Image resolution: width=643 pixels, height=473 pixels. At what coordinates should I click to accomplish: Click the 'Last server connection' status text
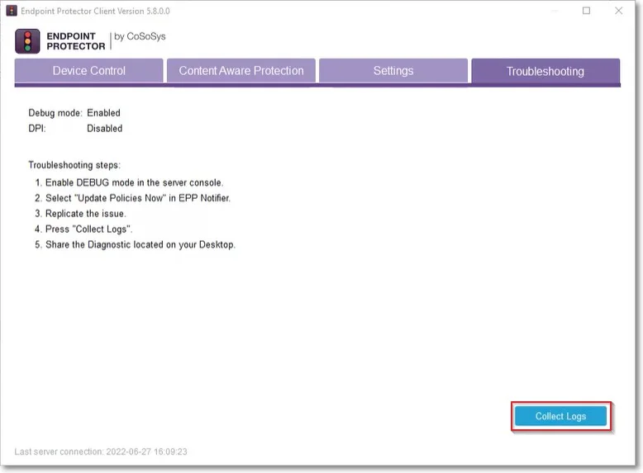[x=101, y=452]
